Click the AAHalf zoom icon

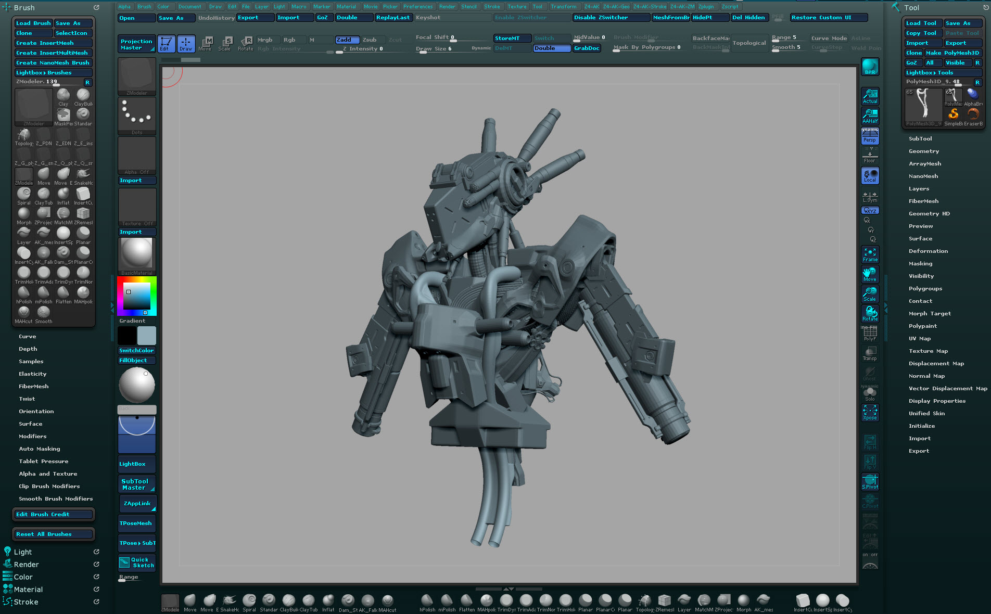point(870,116)
